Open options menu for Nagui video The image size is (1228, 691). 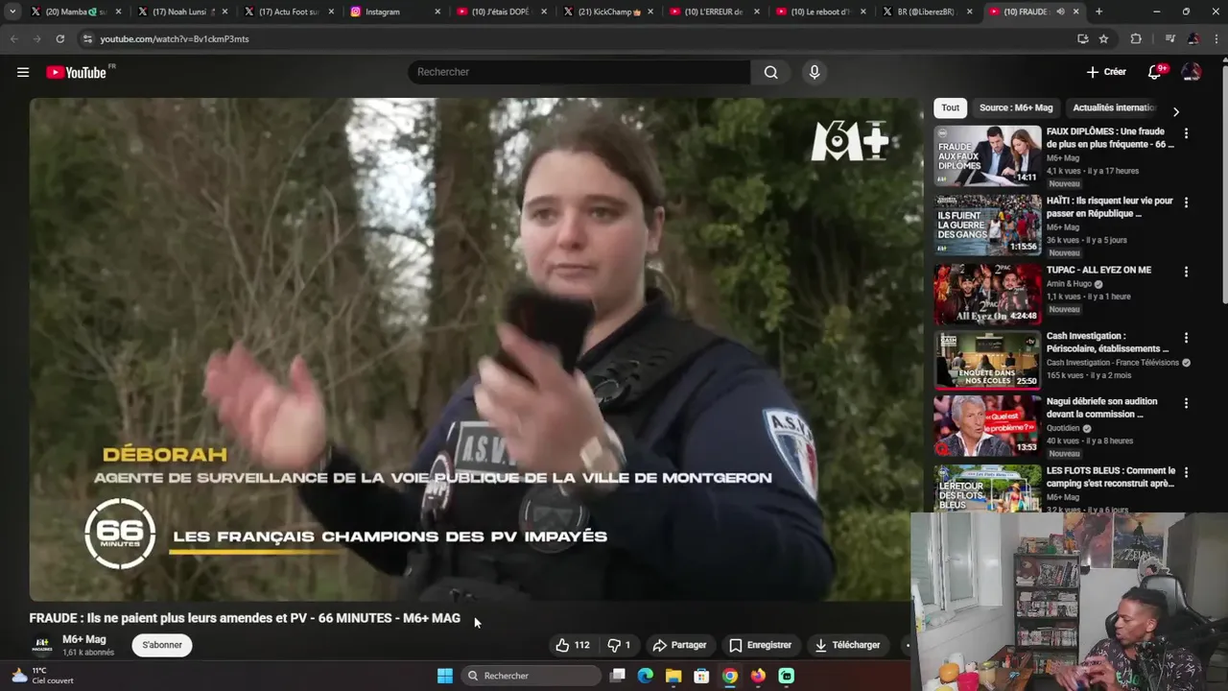coord(1186,403)
